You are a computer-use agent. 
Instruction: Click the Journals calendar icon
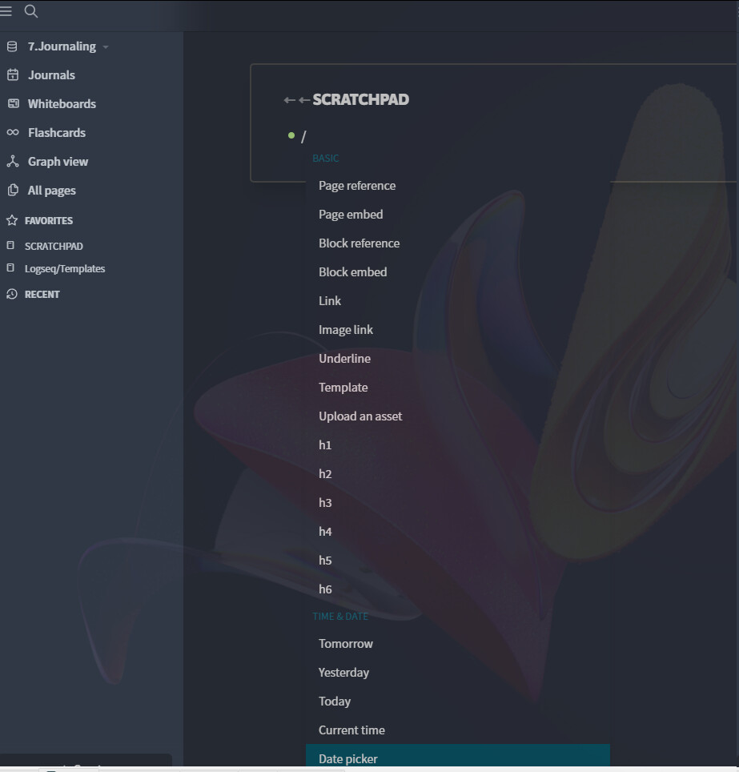click(13, 74)
